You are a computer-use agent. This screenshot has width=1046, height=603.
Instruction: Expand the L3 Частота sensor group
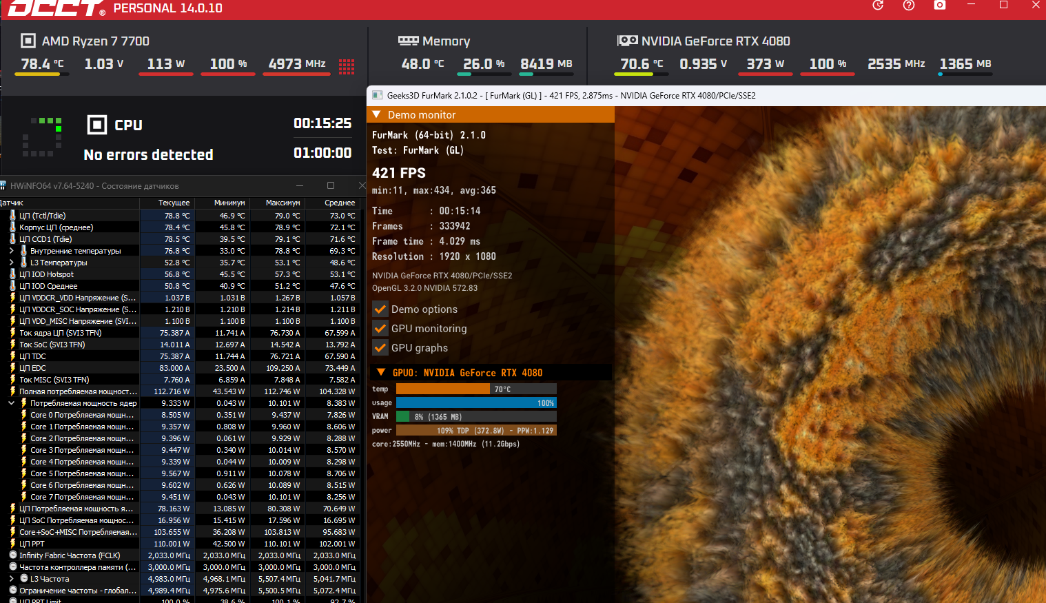(12, 579)
